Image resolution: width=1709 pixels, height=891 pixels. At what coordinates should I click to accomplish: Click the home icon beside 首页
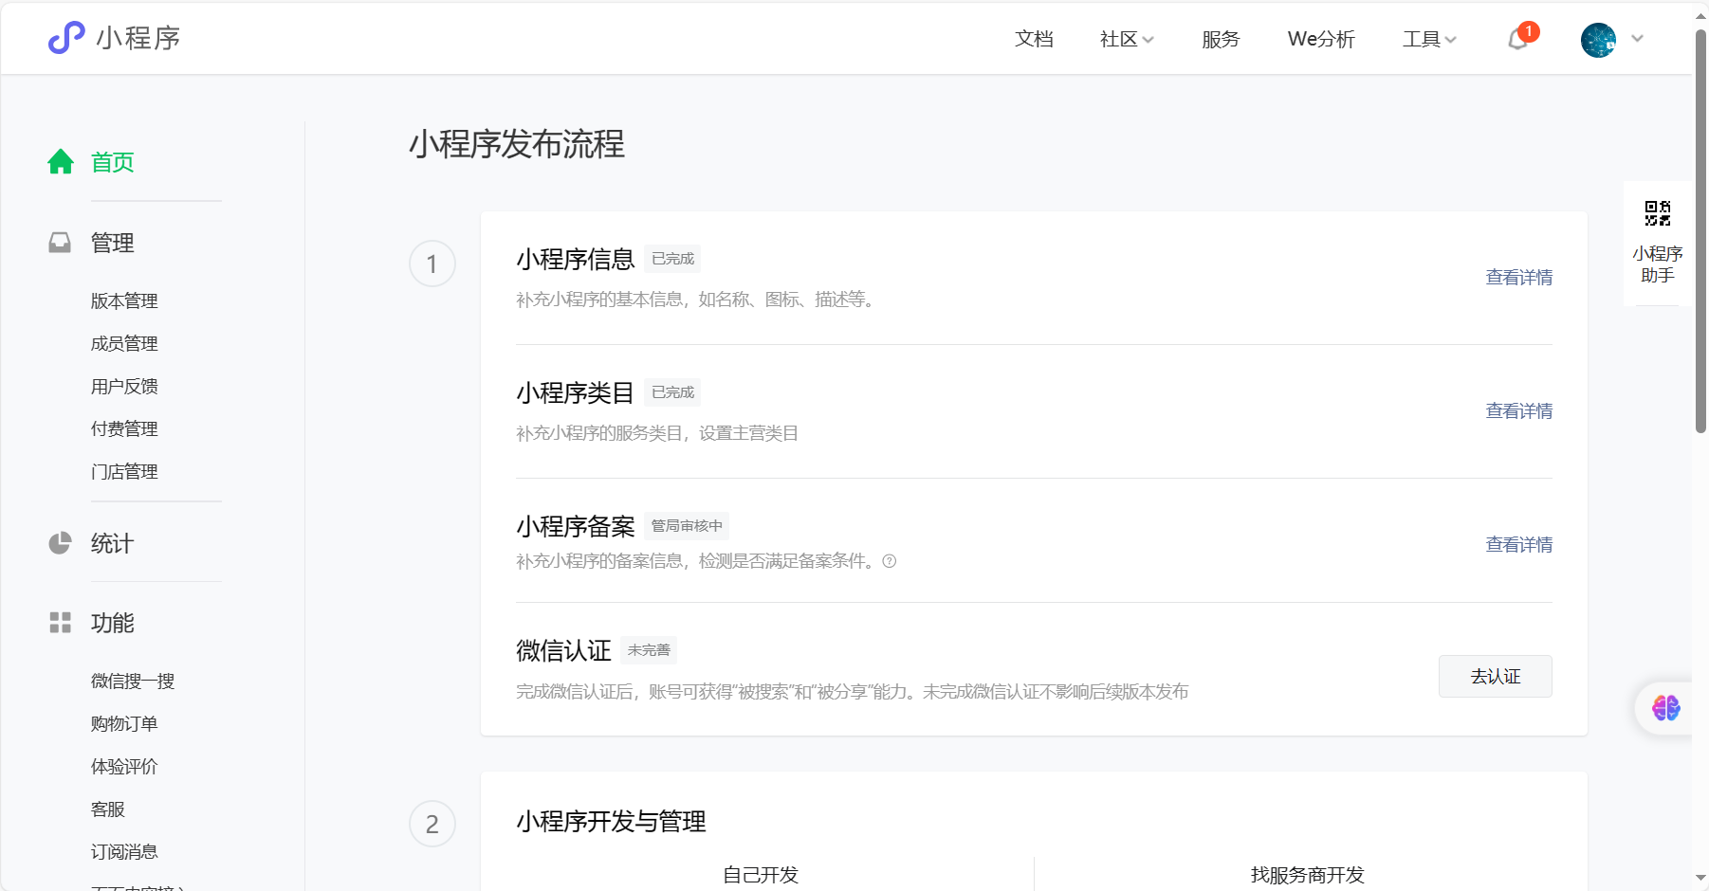click(x=61, y=162)
